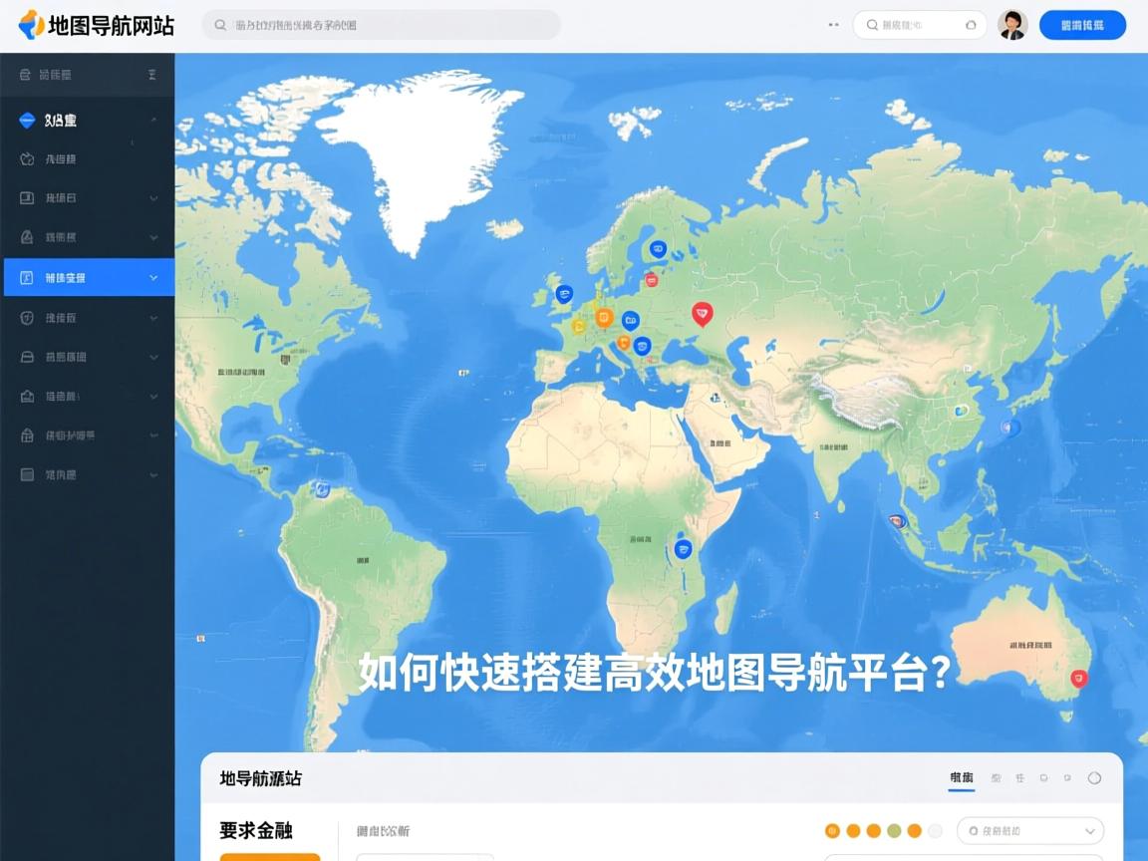Collapse the blue diamond sidebar section chevron

point(153,121)
